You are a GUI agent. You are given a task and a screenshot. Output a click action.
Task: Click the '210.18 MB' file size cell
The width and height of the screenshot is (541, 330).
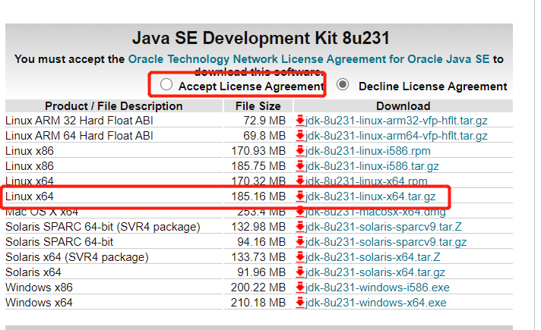pos(258,303)
